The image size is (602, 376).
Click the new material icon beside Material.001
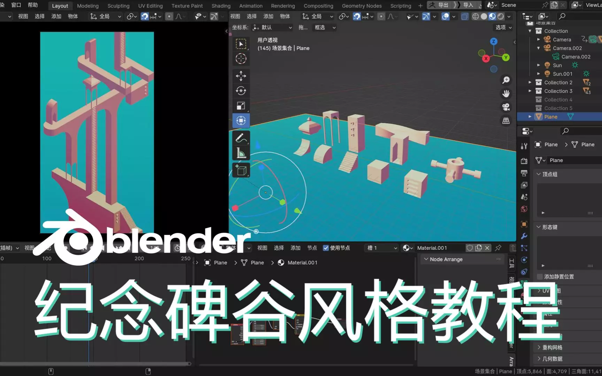(x=479, y=248)
